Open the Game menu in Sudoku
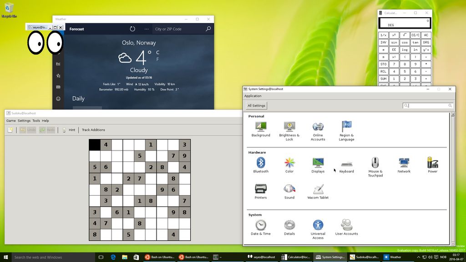 (x=10, y=121)
